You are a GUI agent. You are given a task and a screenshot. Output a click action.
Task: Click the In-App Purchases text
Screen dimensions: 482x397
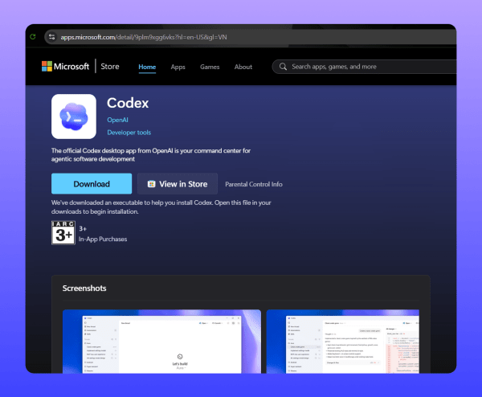tap(103, 239)
